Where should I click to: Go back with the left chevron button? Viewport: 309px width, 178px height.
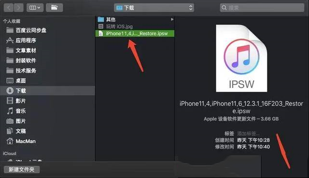9,8
